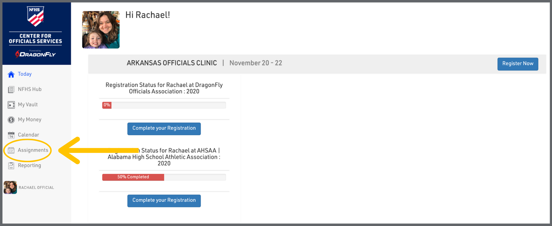This screenshot has width=552, height=226.
Task: Complete registration for DragonFly Officials Association
Action: point(164,129)
